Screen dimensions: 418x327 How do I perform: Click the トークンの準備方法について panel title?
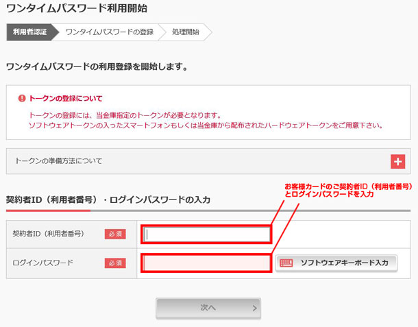(x=59, y=161)
